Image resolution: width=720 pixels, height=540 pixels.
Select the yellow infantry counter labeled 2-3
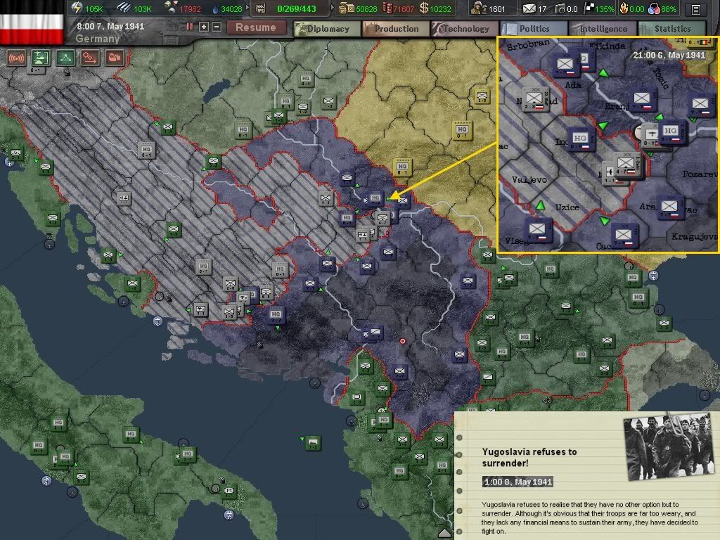[x=482, y=96]
